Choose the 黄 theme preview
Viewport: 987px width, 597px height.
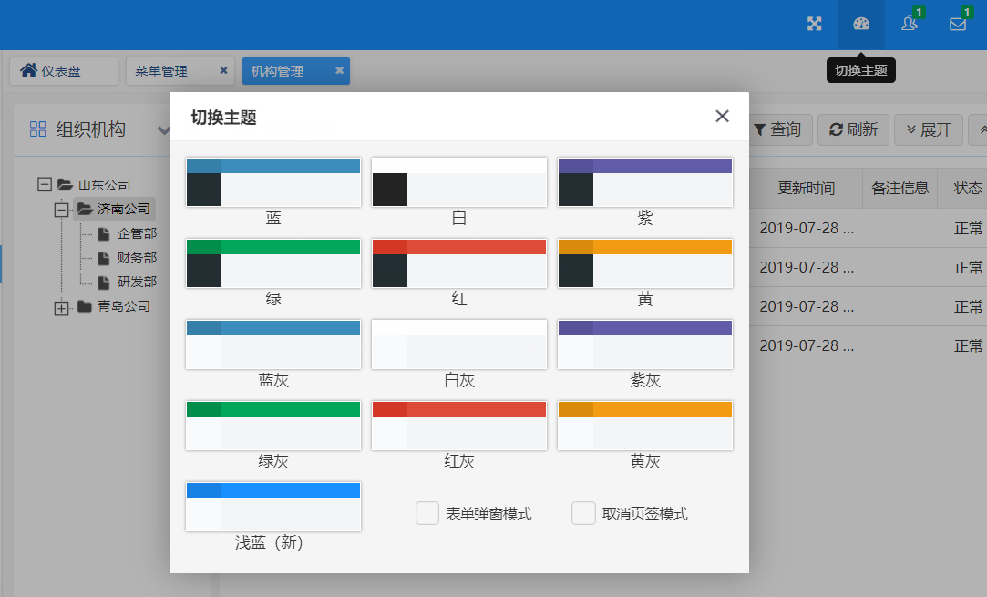click(x=645, y=263)
